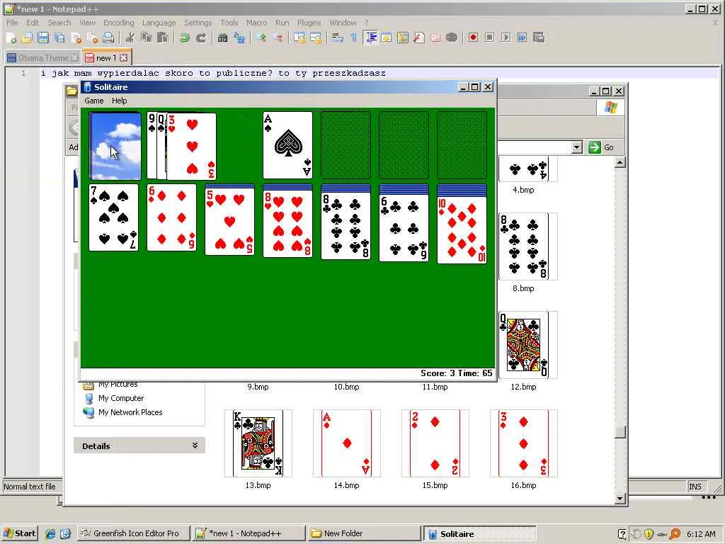Open the Plugins menu
Image resolution: width=725 pixels, height=544 pixels.
[309, 23]
